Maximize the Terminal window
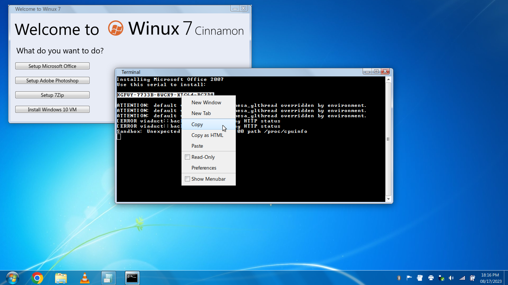The height and width of the screenshot is (285, 508). coord(376,71)
